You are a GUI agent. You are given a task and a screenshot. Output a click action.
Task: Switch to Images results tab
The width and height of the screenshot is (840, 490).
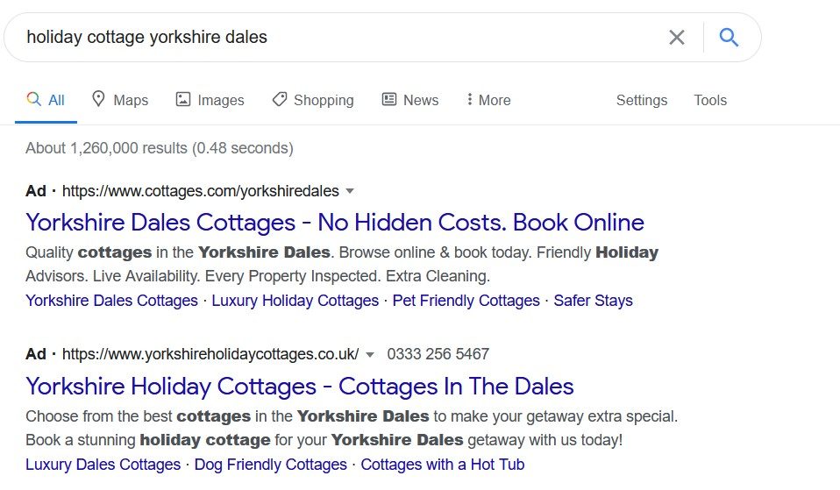click(x=210, y=100)
